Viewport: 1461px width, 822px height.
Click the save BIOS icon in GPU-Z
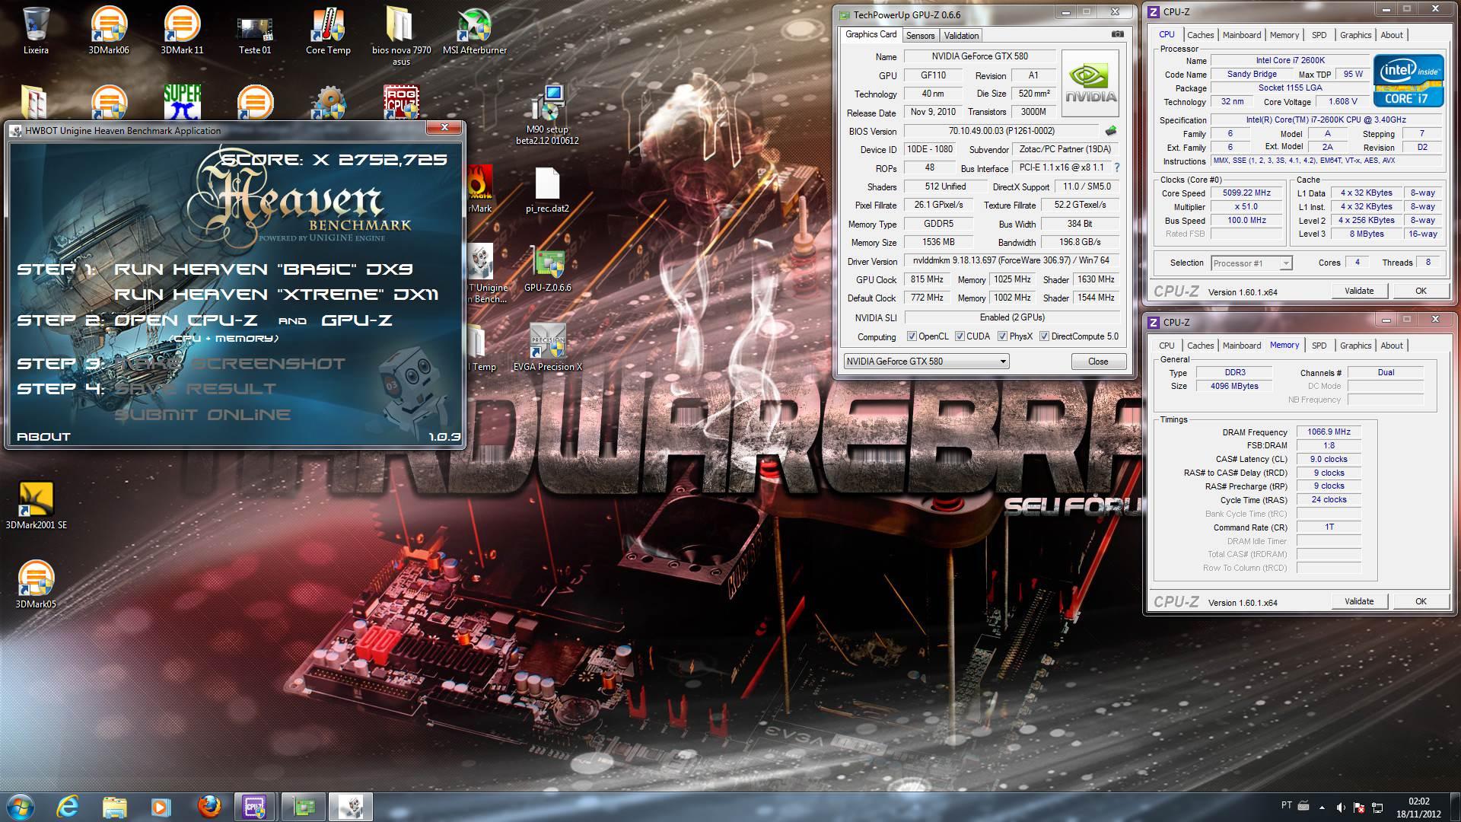[1111, 131]
